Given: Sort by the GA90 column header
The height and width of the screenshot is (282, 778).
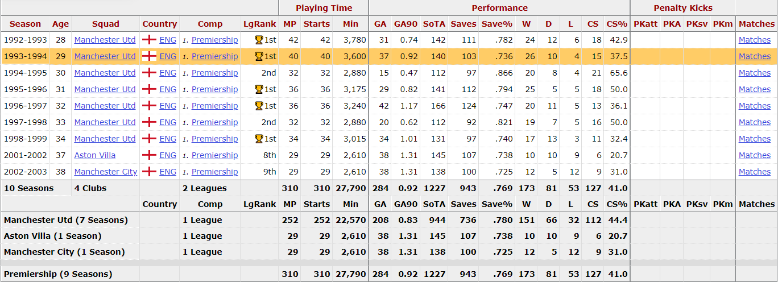Looking at the screenshot, I should point(405,24).
